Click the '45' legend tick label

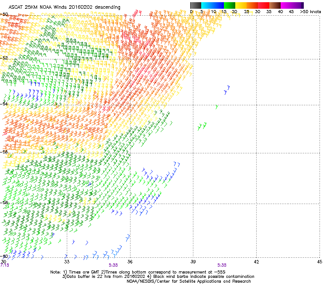coord(291,12)
